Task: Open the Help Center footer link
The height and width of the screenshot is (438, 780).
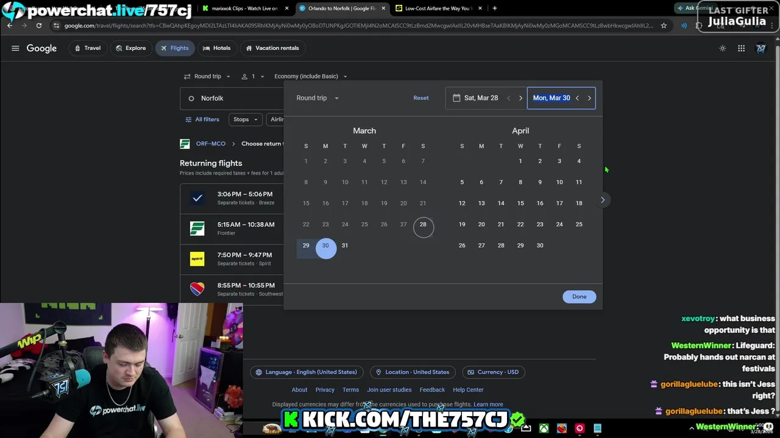Action: tap(468, 390)
